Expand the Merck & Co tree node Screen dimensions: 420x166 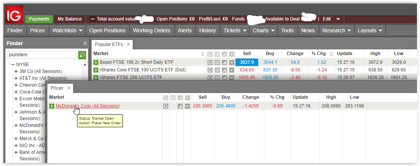tap(16, 139)
